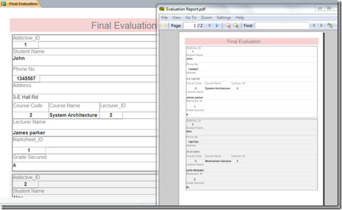Go to next page in PDF viewer
This screenshot has width=342, height=210.
217,25
